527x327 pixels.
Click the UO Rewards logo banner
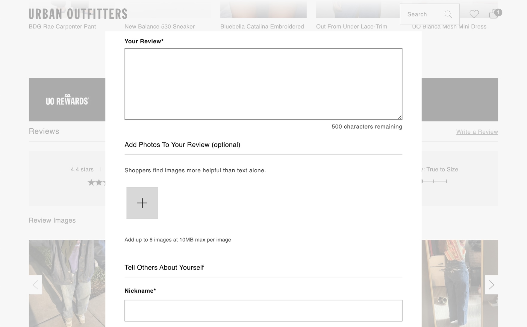tap(67, 100)
